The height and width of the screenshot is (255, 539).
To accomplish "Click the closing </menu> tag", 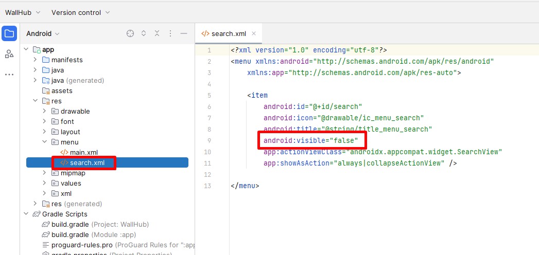I will 245,186.
